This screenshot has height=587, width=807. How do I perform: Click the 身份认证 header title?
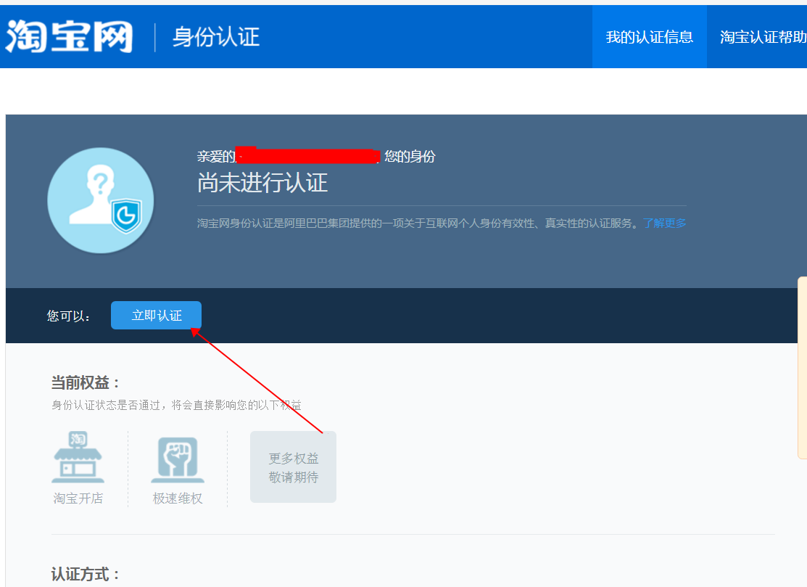[215, 37]
